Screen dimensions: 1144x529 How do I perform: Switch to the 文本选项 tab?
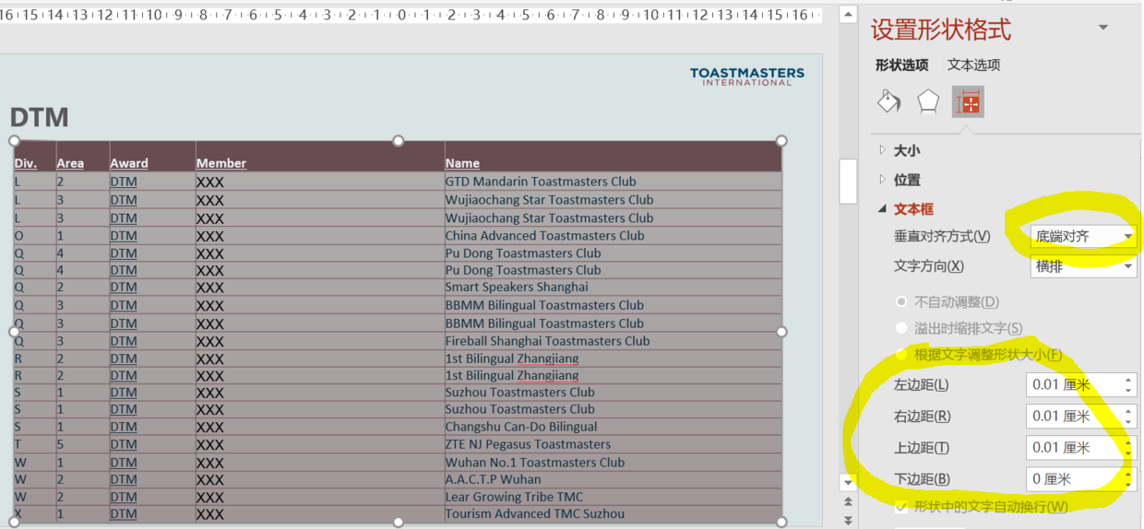(973, 65)
